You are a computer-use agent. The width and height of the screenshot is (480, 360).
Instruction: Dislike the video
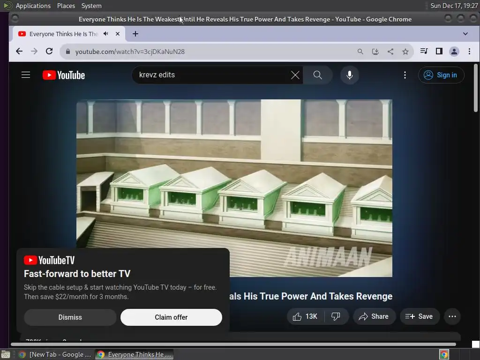coord(336,316)
